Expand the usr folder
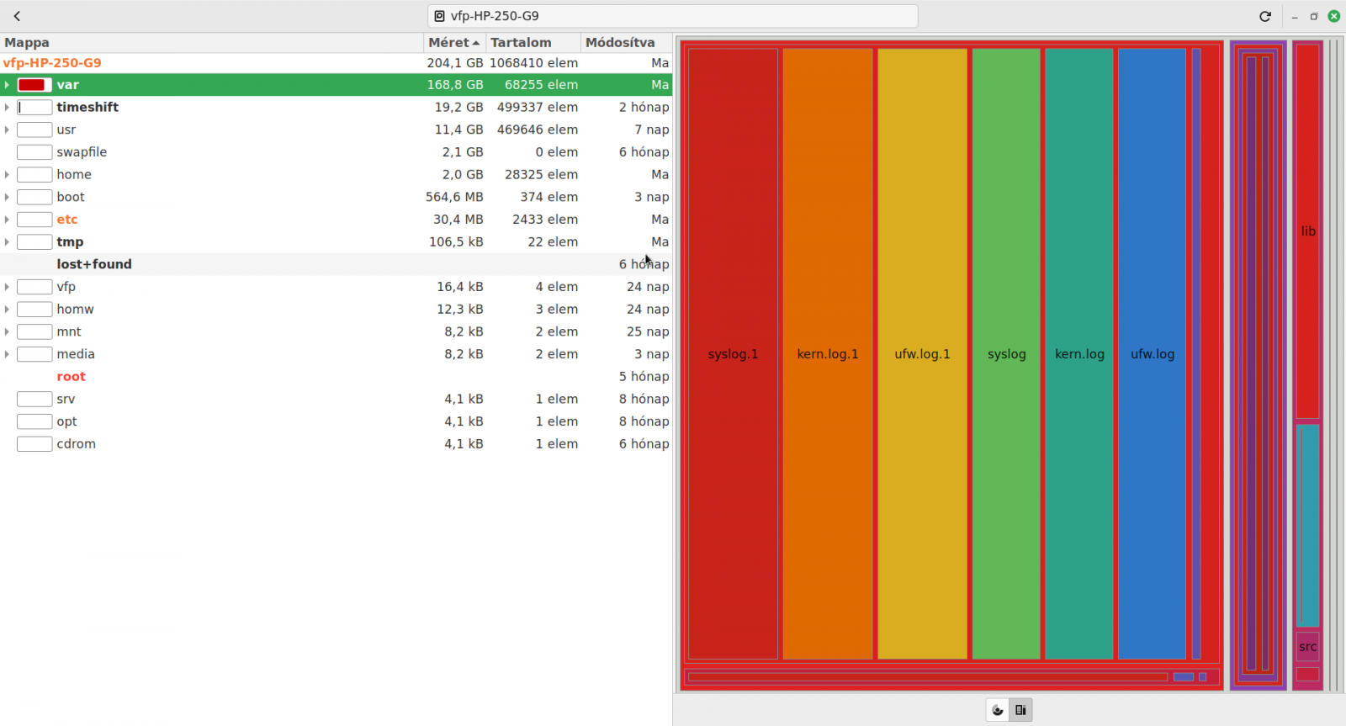The height and width of the screenshot is (726, 1346). (7, 130)
